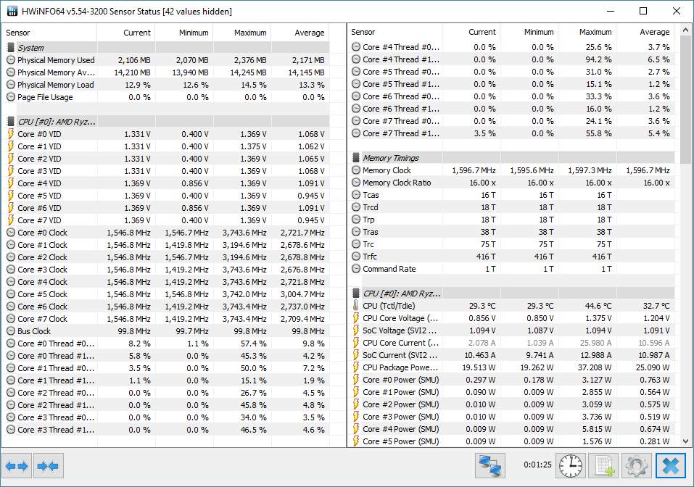Click the right panel scrollbar up arrow
Viewport: 694px width, 487px height.
pyautogui.click(x=685, y=30)
